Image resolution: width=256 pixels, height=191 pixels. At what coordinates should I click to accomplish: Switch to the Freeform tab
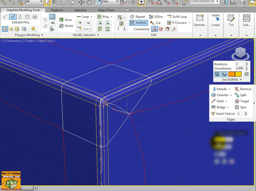pyautogui.click(x=57, y=10)
